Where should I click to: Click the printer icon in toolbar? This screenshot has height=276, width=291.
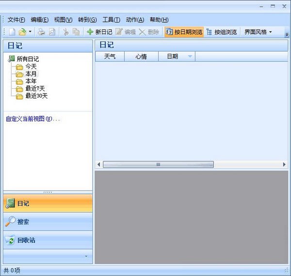tap(41, 32)
